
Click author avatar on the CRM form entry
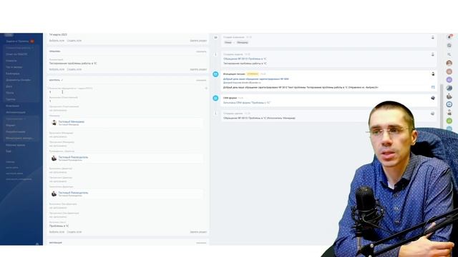433,98
